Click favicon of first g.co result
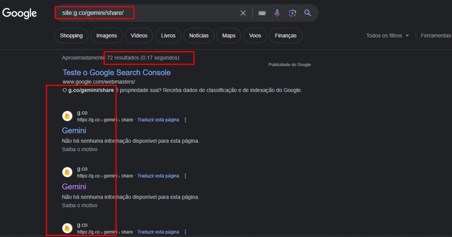This screenshot has width=452, height=237. [x=67, y=116]
